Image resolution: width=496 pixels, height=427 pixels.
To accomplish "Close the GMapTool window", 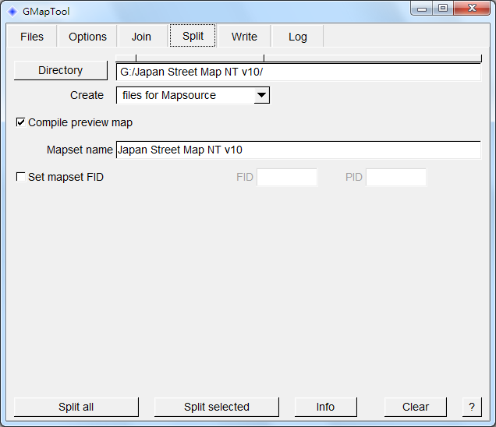I will [x=472, y=8].
